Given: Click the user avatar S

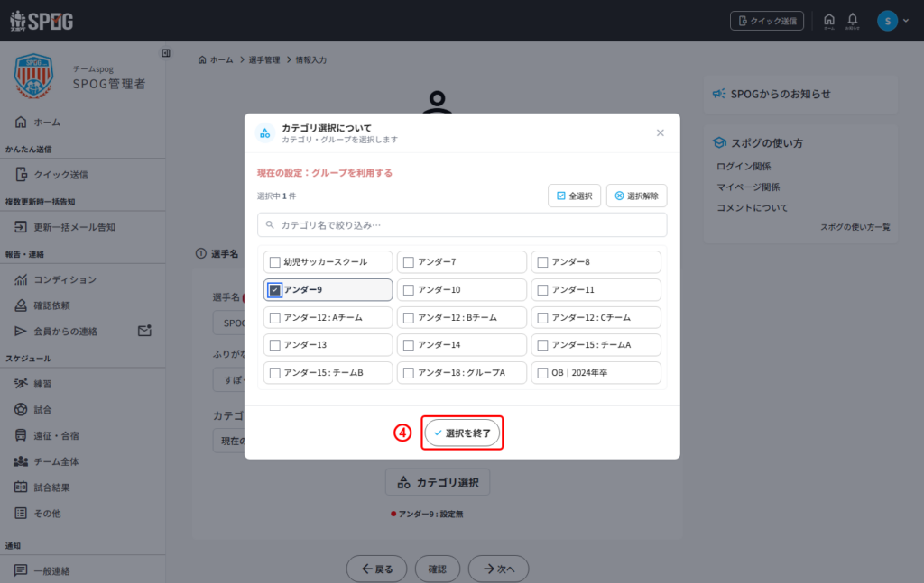Looking at the screenshot, I should [887, 21].
